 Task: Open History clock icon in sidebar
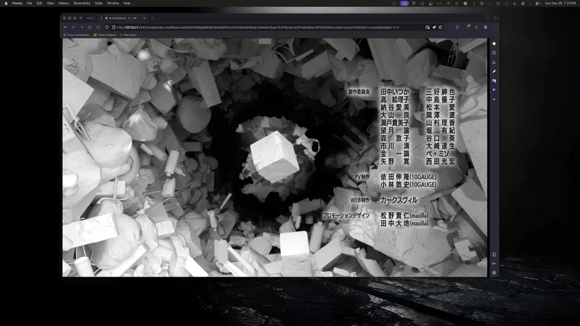pos(494,53)
